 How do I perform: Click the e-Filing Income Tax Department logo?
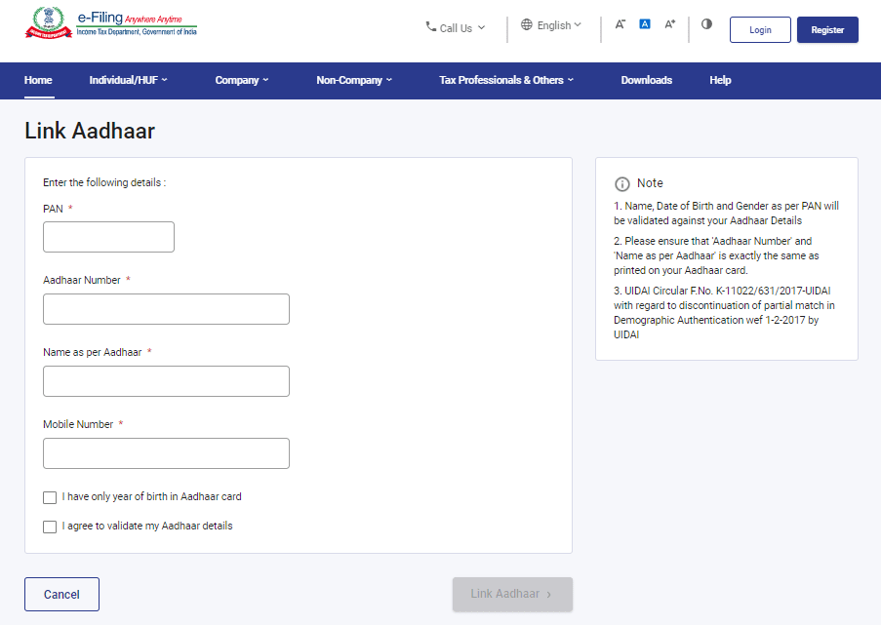(x=111, y=23)
